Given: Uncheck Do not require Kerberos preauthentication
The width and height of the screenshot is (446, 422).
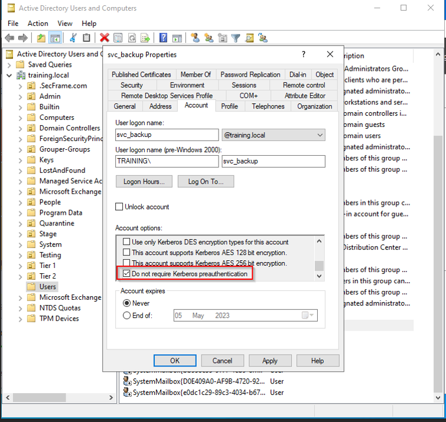Looking at the screenshot, I should 126,274.
